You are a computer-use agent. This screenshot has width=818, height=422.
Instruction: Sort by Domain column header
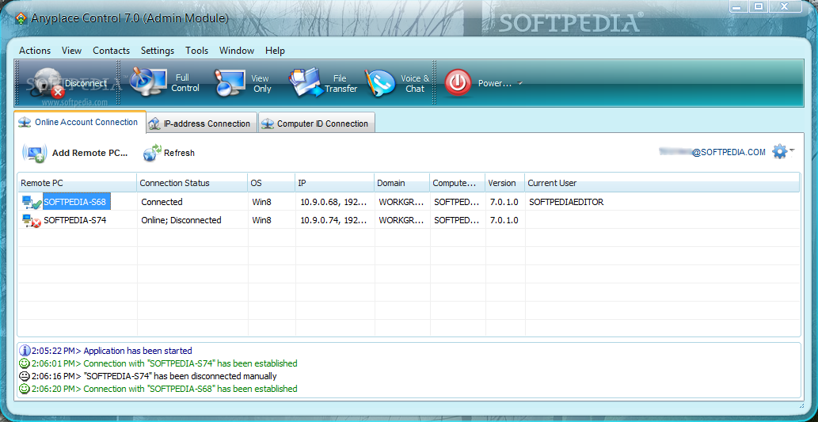pyautogui.click(x=401, y=183)
